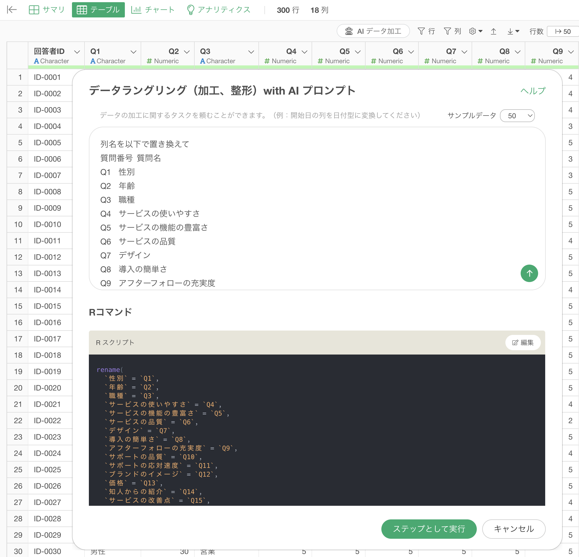Click the Q9 アフターフォローの充実度 prompt line

point(158,283)
